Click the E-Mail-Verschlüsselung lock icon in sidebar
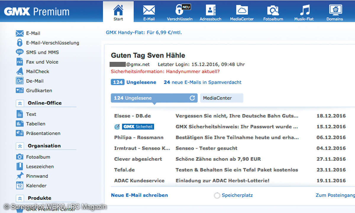 (x=20, y=43)
